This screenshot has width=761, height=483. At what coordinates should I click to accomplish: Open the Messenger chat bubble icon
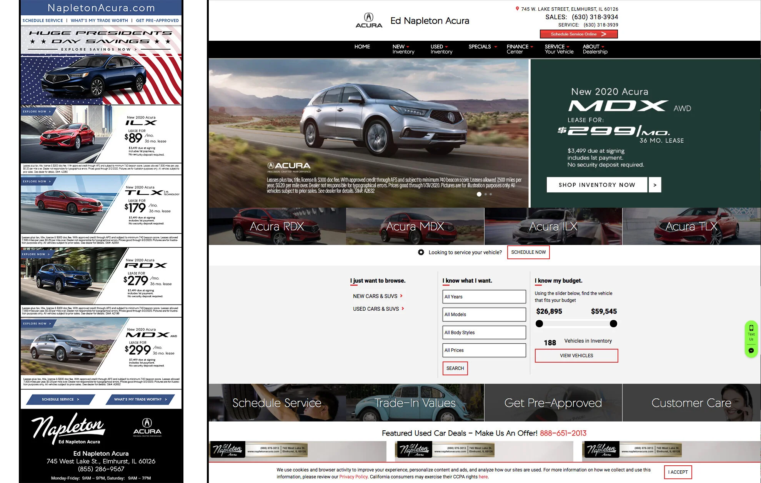(x=751, y=350)
